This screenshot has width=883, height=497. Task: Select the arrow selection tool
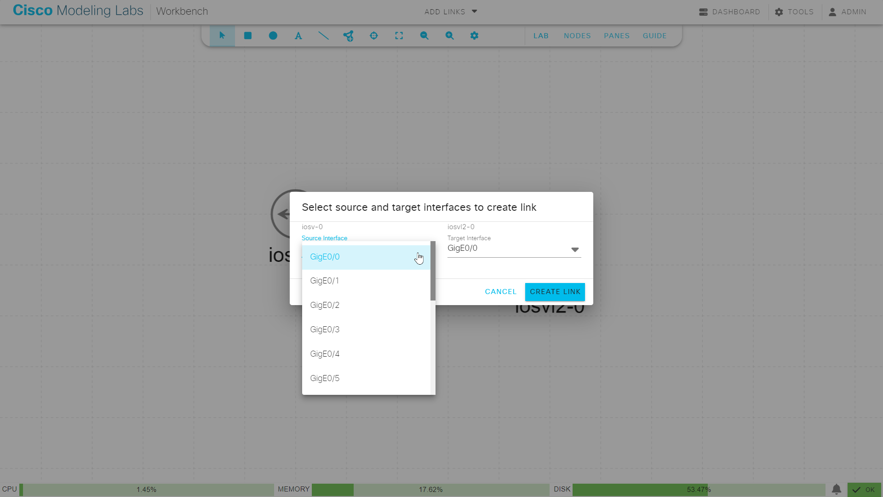point(222,35)
